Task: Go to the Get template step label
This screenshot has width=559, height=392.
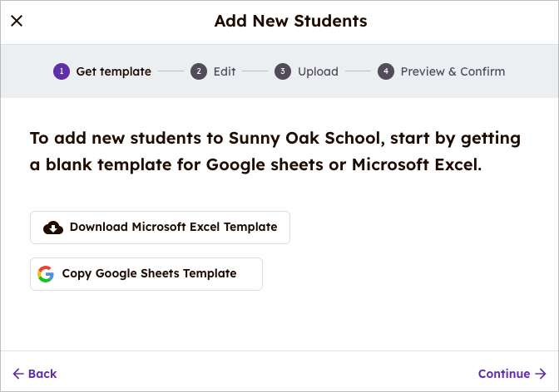Action: 113,71
